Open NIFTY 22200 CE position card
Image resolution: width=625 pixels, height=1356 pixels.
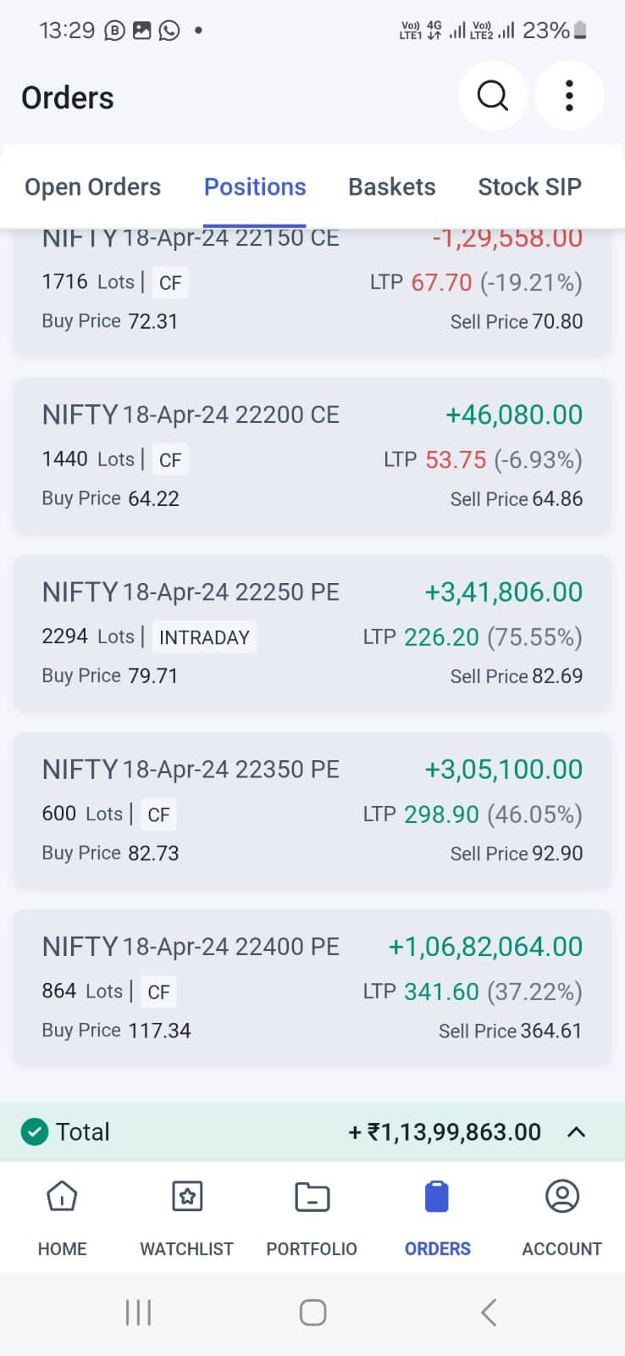pos(312,456)
